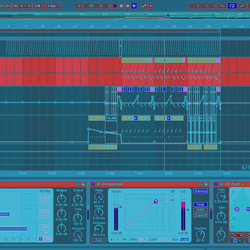Screen dimensions: 250x250
Task: Open the 1 Bar quantization menu
Action: tap(54, 6)
